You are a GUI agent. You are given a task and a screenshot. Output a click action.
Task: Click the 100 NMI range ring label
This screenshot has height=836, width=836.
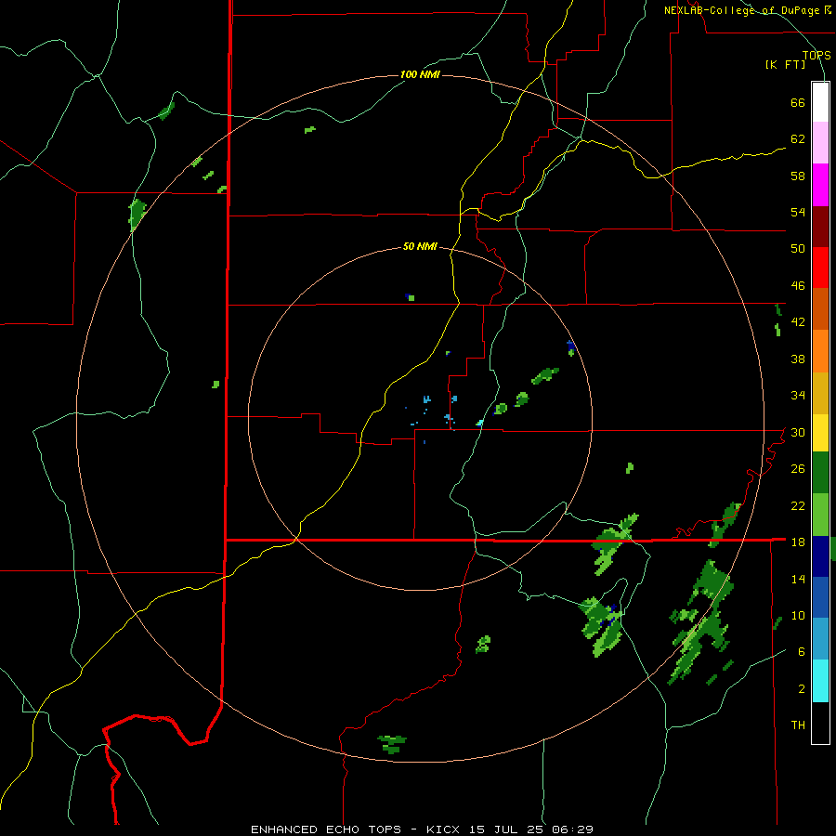tap(420, 74)
